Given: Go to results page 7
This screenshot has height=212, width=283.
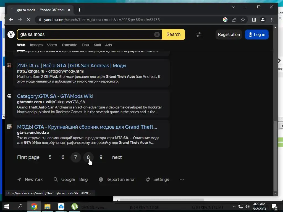Looking at the screenshot, I should pyautogui.click(x=75, y=157).
